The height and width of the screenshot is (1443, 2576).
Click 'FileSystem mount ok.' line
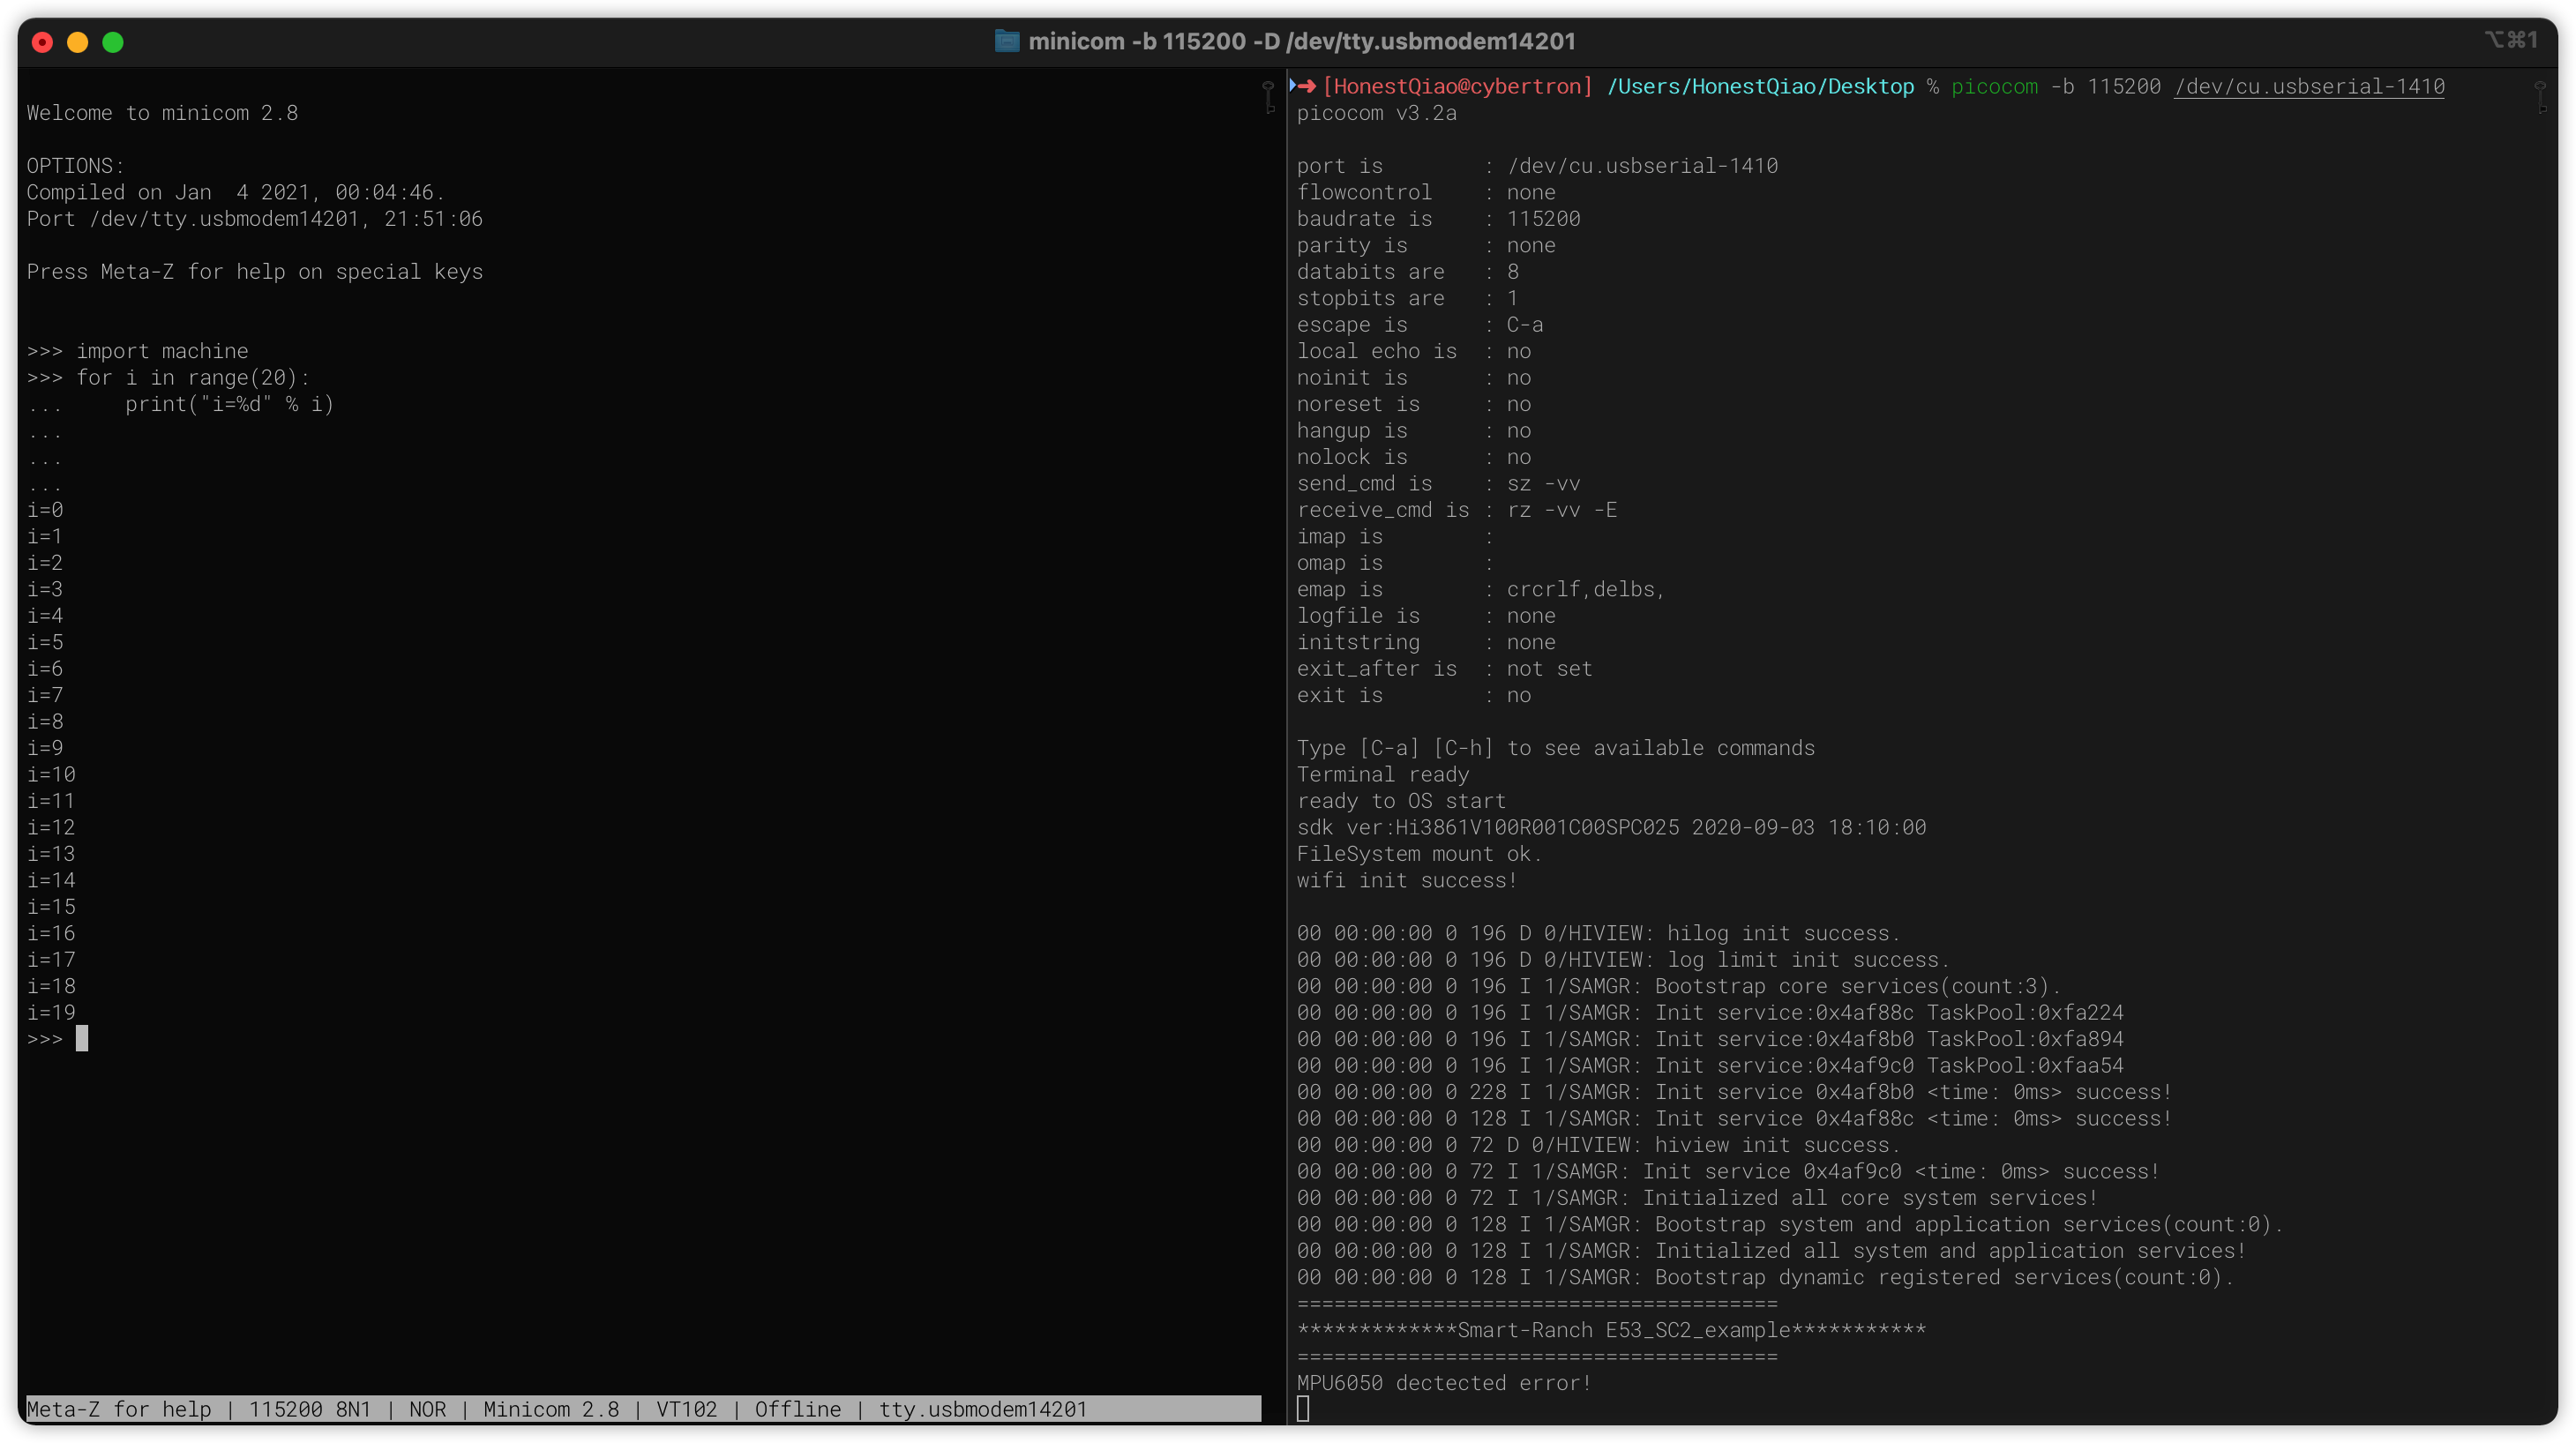[1420, 855]
